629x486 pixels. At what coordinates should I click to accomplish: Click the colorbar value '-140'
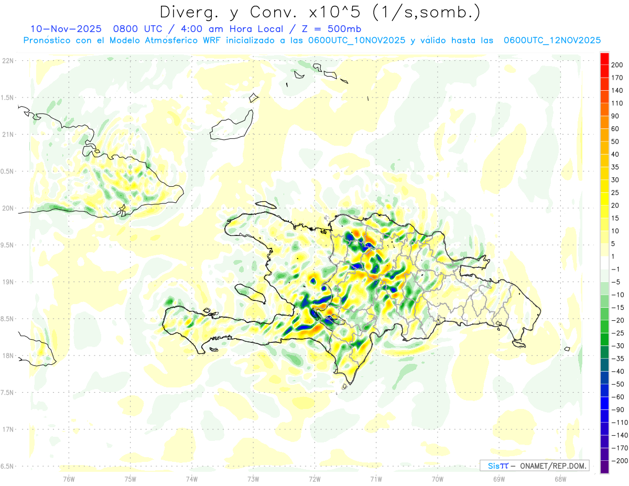619,435
